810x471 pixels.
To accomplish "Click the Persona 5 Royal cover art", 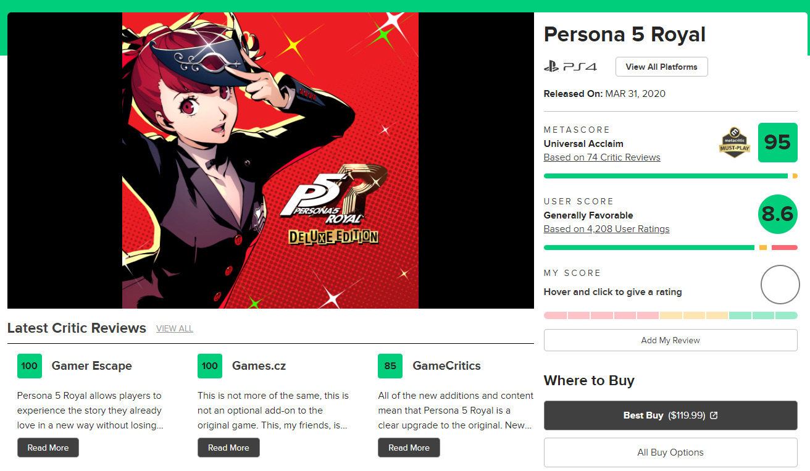I will point(270,160).
